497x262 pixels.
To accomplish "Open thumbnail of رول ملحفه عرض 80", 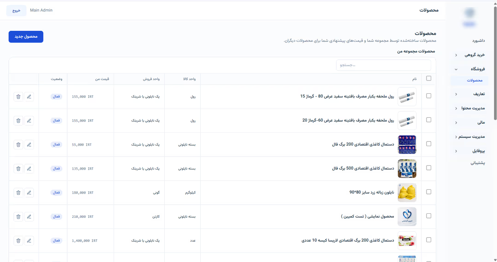I will (x=407, y=97).
